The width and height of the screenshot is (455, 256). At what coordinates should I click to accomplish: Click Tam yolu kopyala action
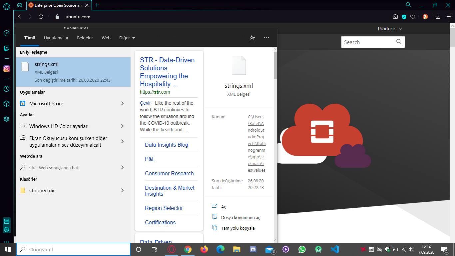(x=238, y=228)
